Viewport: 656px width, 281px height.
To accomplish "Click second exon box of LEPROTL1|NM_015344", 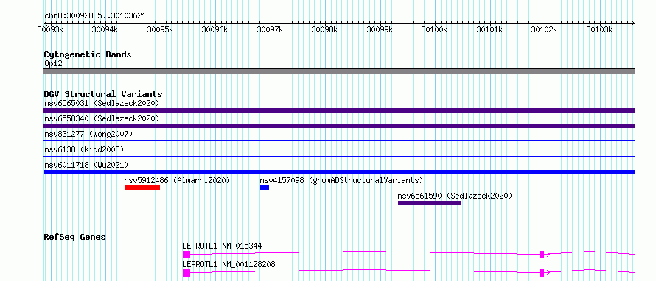I will pyautogui.click(x=542, y=255).
